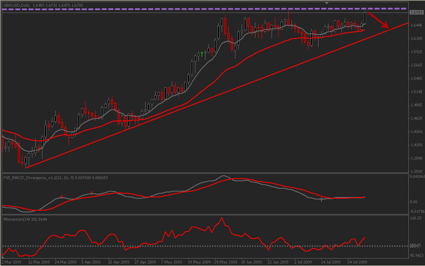This screenshot has width=425, height=266.
Task: Click the 1.4110 price scale label
Action: pos(416,145)
